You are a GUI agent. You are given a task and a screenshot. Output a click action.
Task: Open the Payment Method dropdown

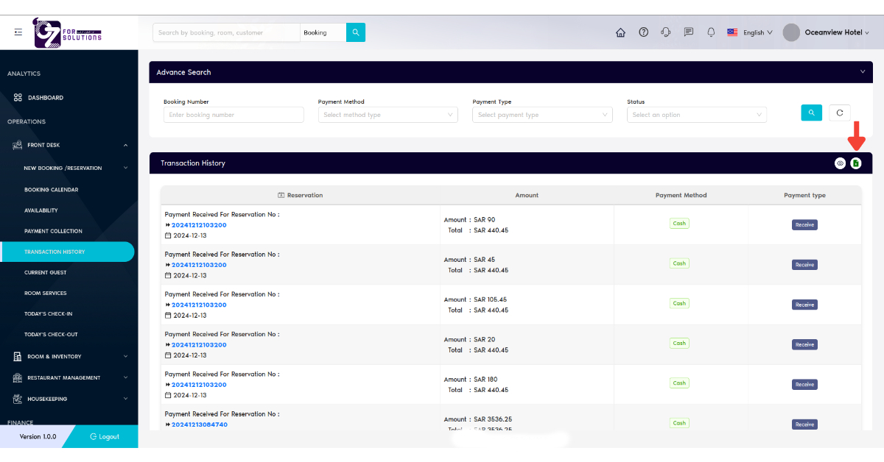click(387, 115)
